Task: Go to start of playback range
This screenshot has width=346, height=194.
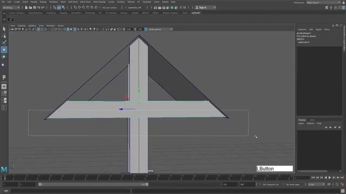Action: (x=314, y=177)
